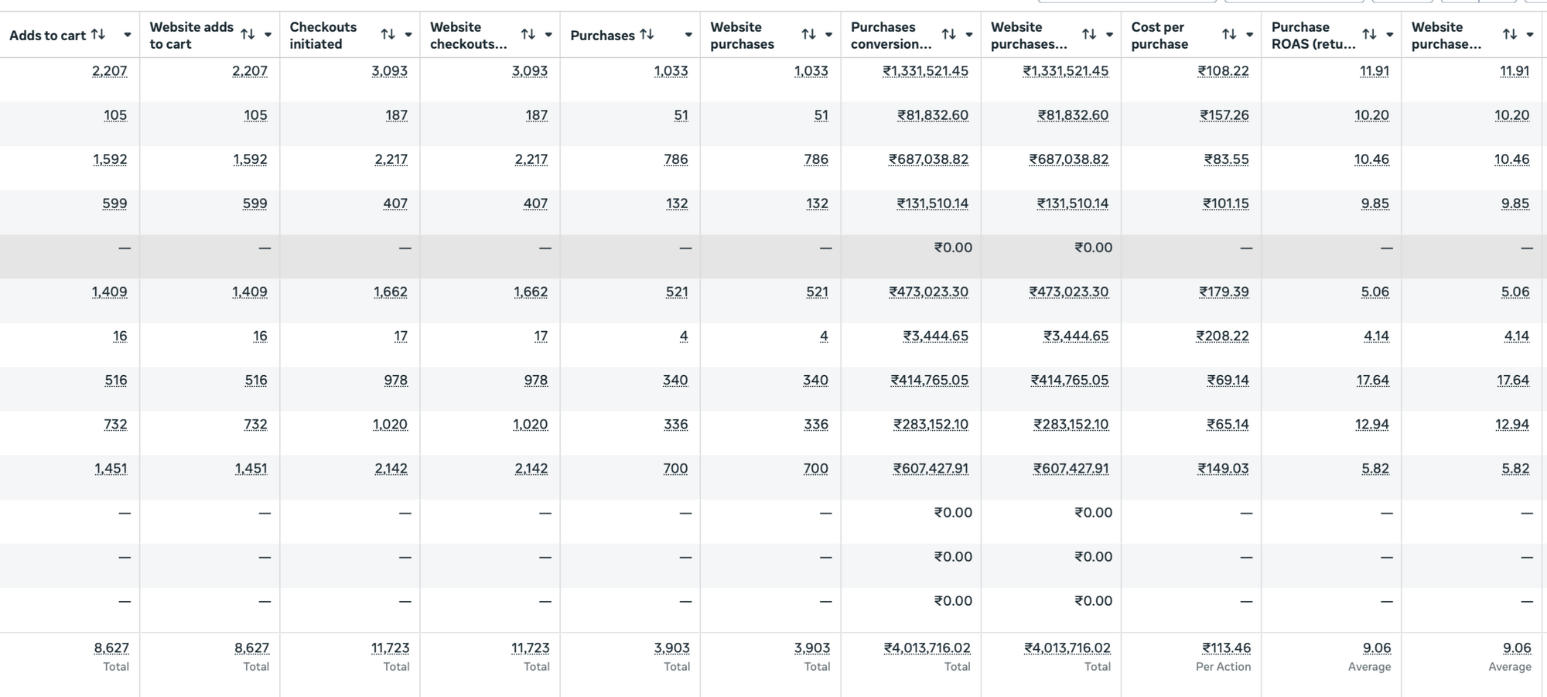Click the ₹113.46 per action total
1547x697 pixels.
click(1225, 648)
